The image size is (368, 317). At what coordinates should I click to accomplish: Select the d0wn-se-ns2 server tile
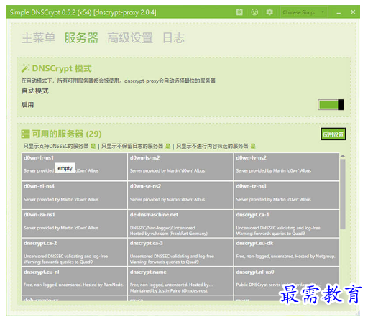click(x=180, y=195)
